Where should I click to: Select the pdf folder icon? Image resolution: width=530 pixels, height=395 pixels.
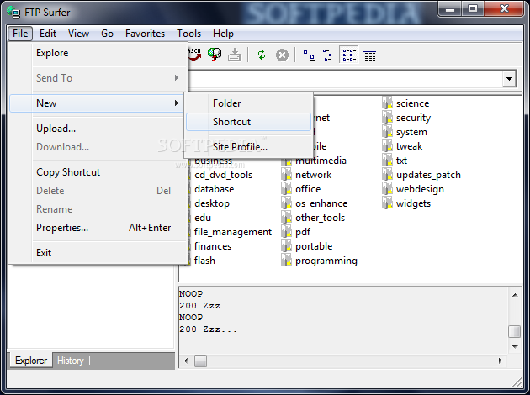tap(287, 232)
